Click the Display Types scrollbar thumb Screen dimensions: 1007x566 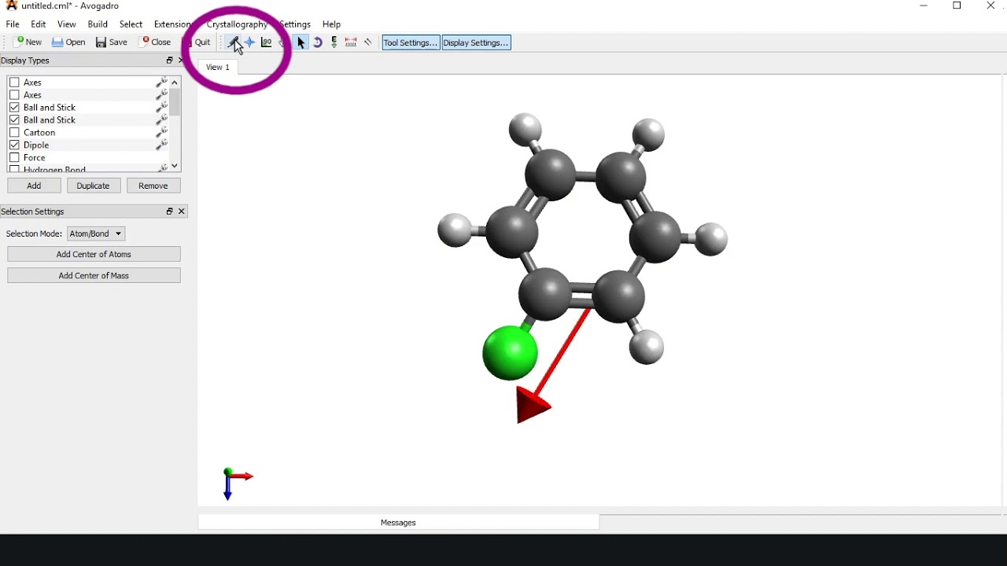[x=175, y=101]
